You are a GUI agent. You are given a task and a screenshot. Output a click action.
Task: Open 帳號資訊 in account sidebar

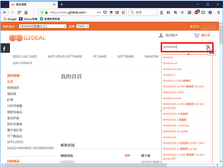tap(13, 88)
